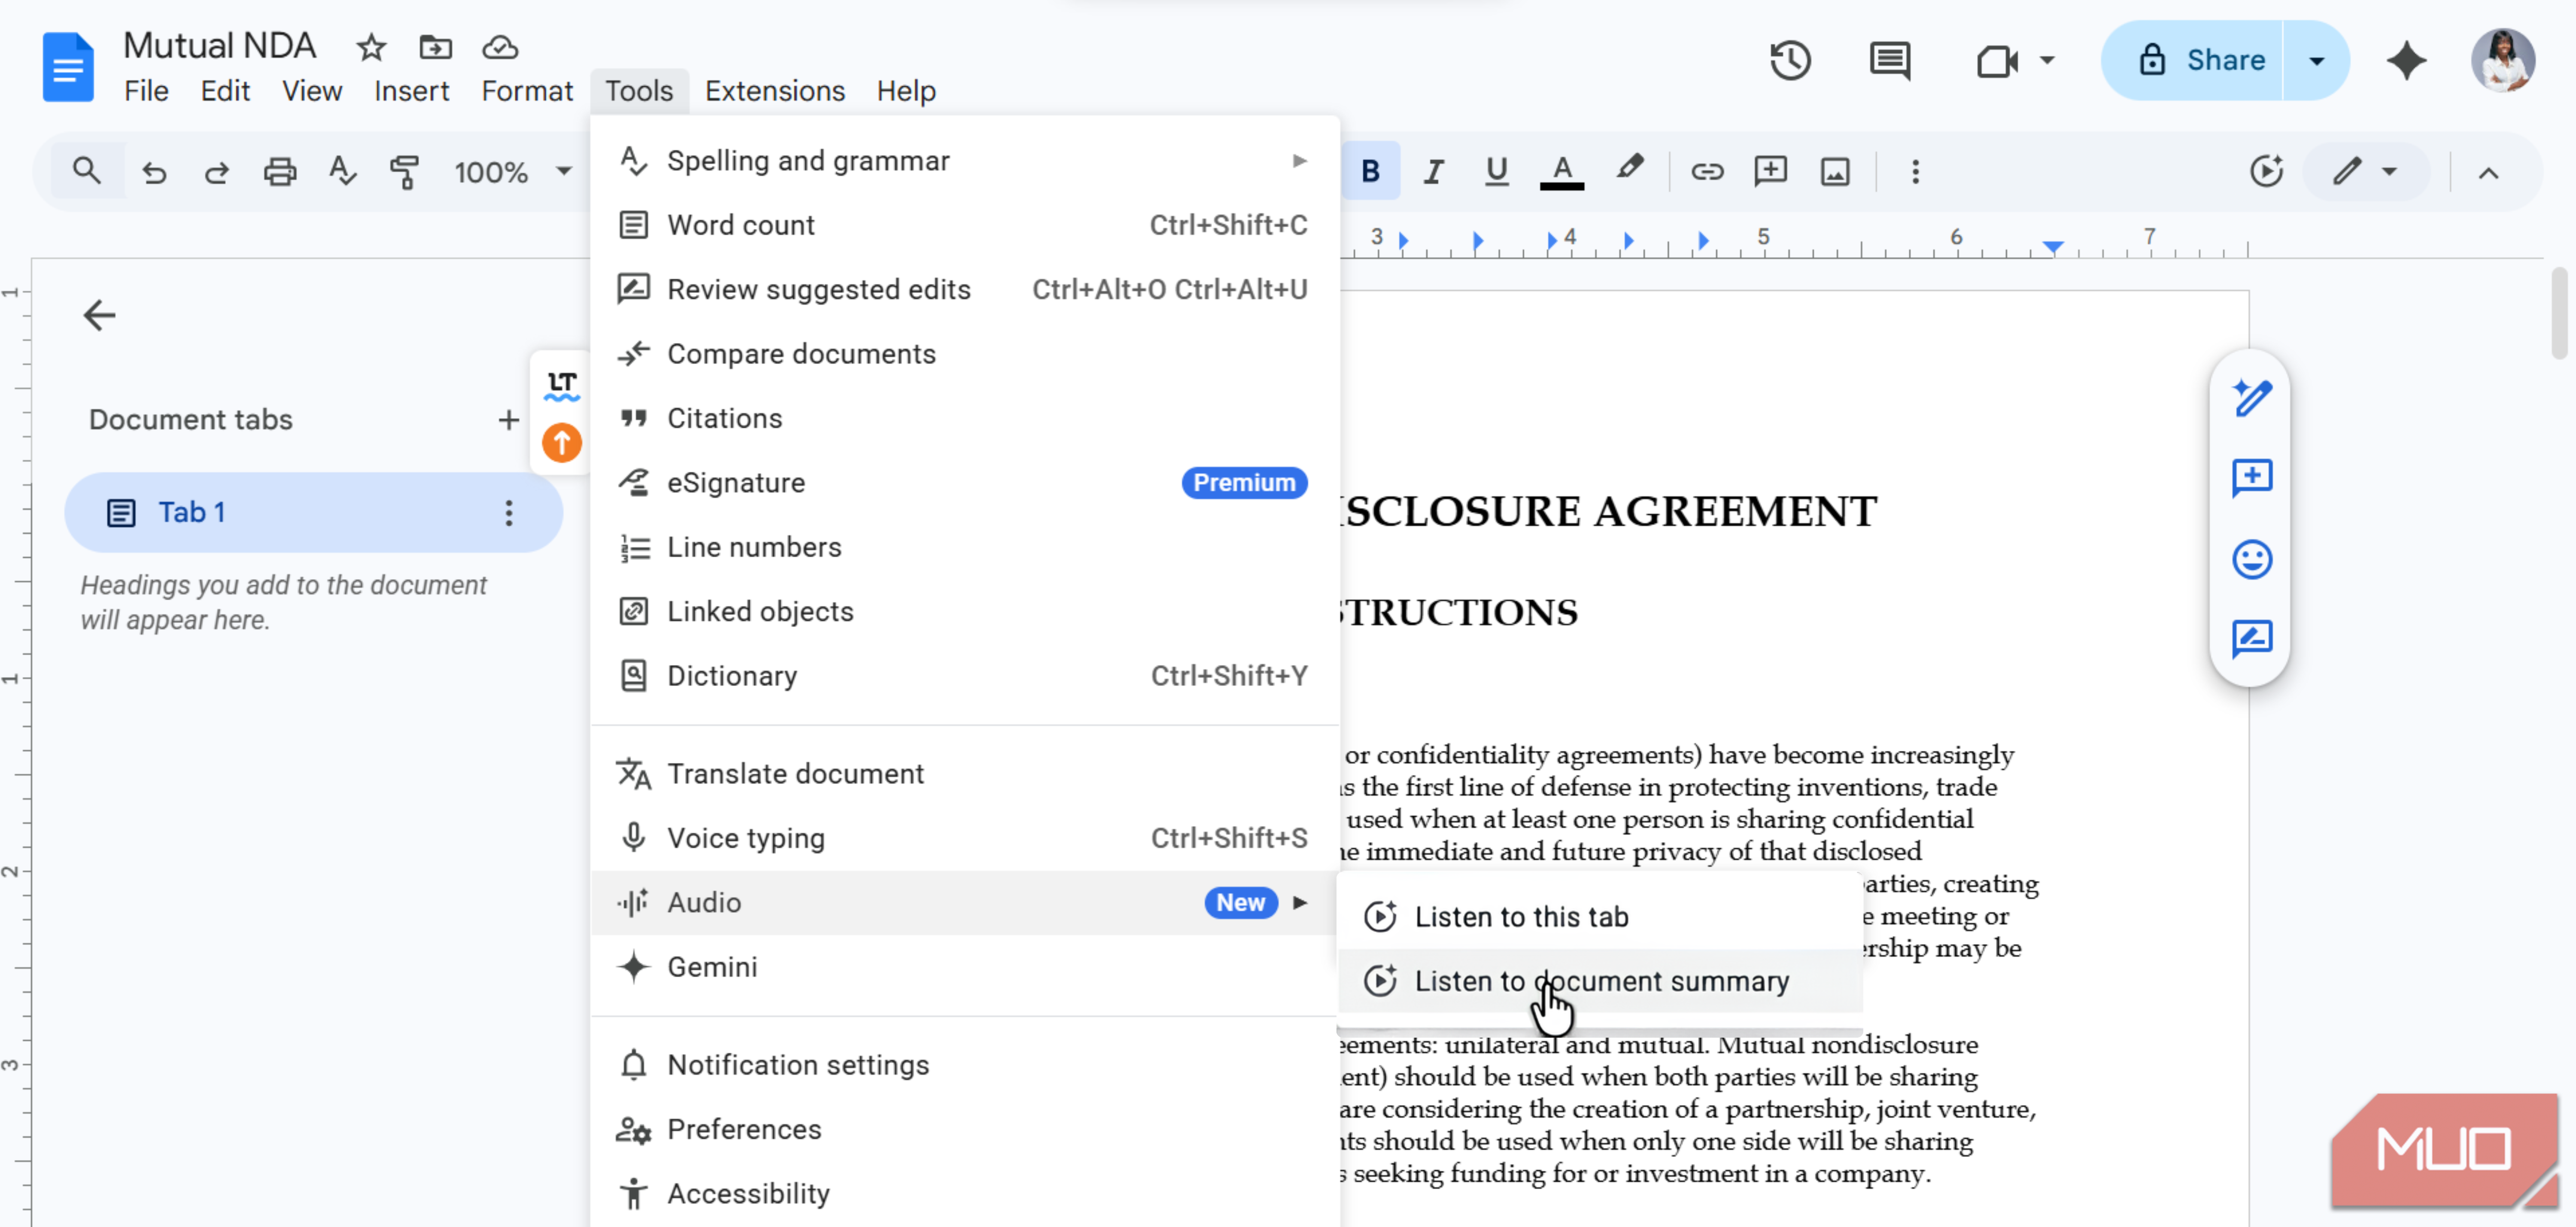Toggle italic formatting
Viewport: 2576px width, 1227px height.
tap(1433, 171)
